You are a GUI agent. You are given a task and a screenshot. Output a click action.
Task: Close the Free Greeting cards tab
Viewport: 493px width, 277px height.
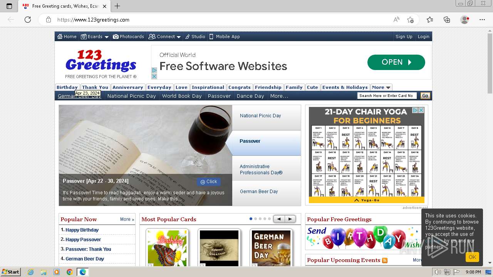(x=104, y=6)
